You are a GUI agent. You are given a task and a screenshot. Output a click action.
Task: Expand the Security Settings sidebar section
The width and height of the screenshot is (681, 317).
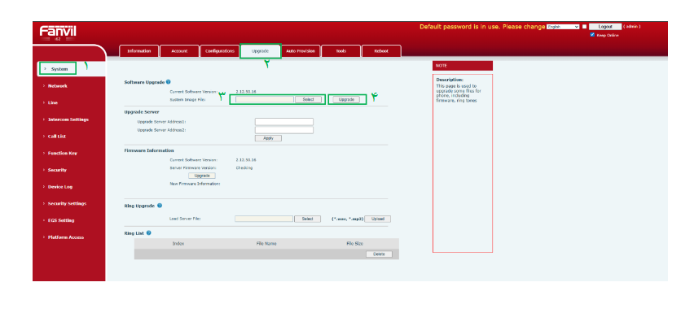coord(67,203)
